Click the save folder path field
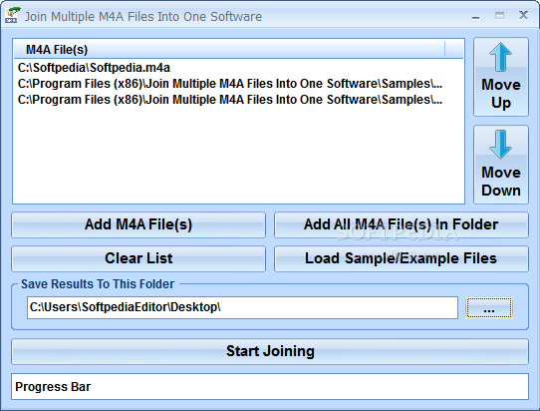 coord(242,307)
